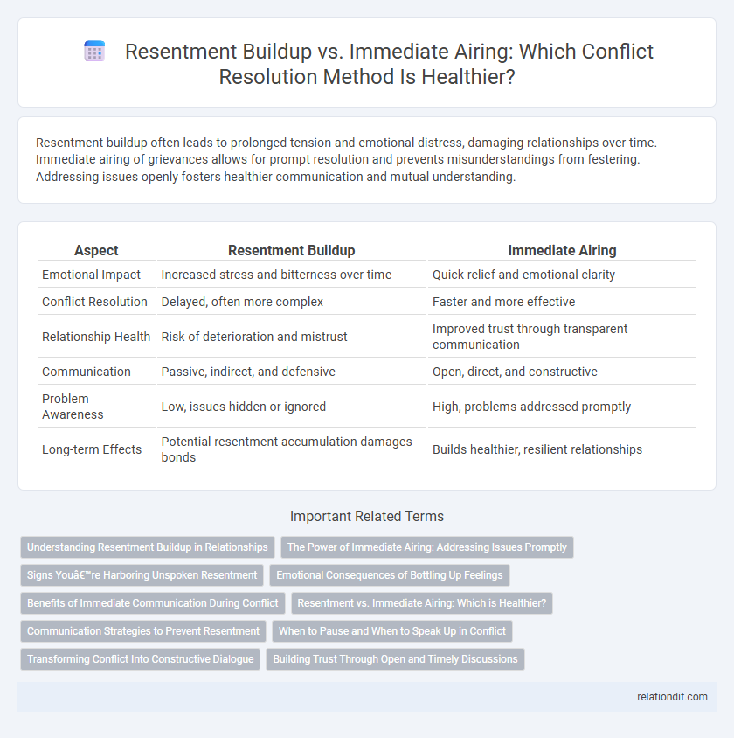734x738 pixels.
Task: Click the 'Long-term Effects' row label
Action: point(92,449)
